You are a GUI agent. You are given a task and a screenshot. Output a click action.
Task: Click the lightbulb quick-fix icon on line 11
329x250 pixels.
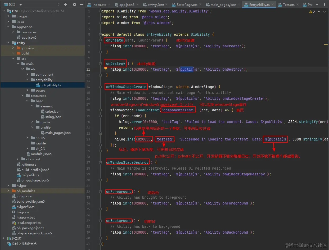point(106,69)
